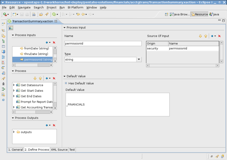The height and width of the screenshot is (160, 227).
Task: Click the @ icon in left sidebar
Action: (x=3, y=100)
